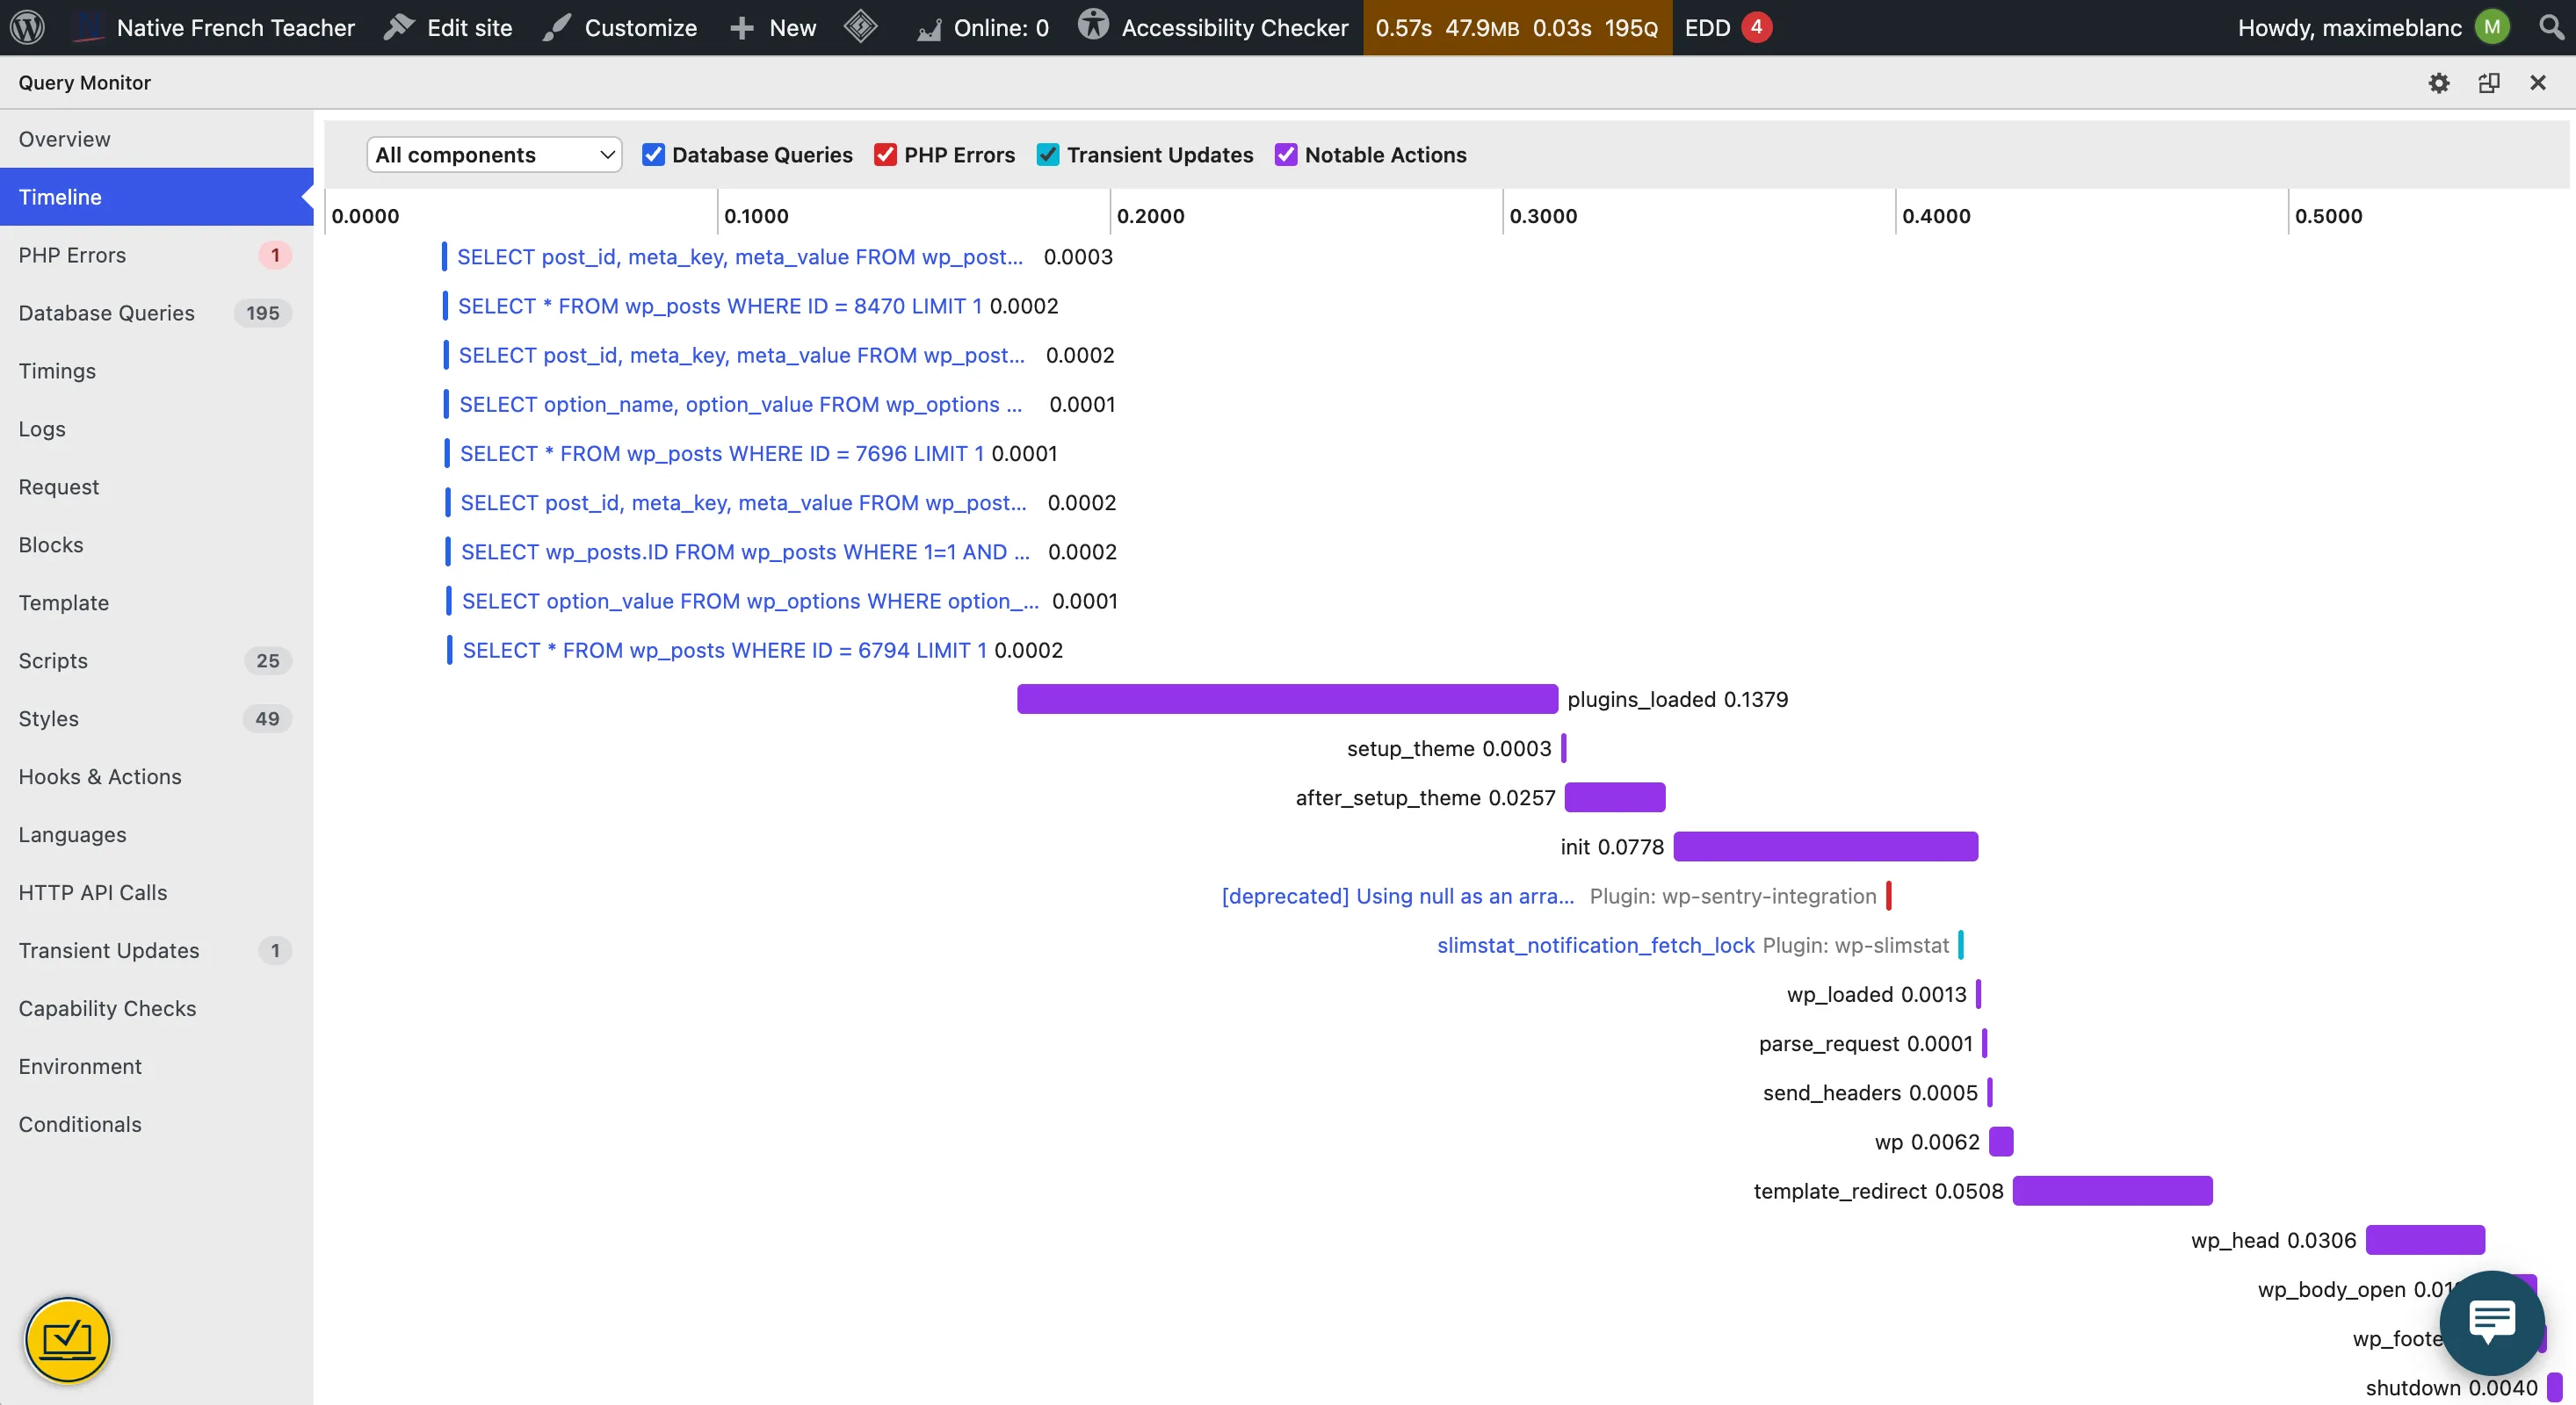
Task: Open the EDD admin bar menu
Action: point(1707,27)
